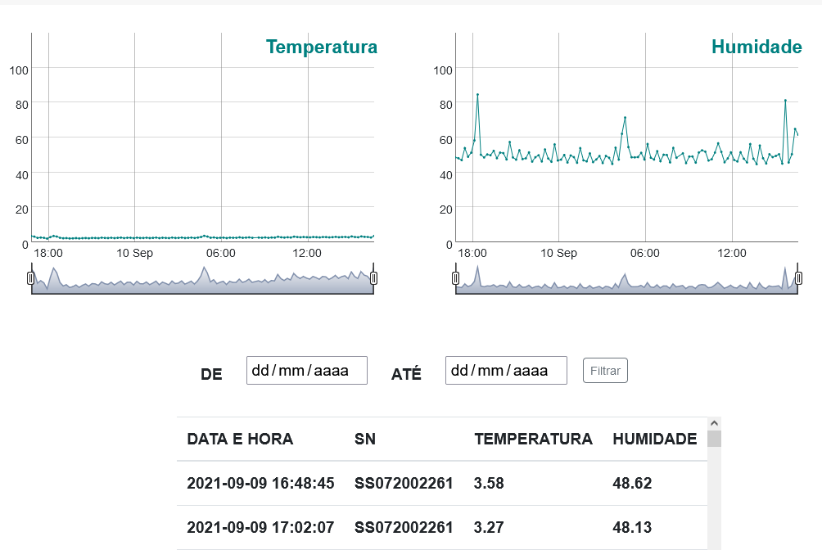Screen dimensions: 822x550
Task: Click the humidity value 48.62 cell
Action: tap(632, 483)
